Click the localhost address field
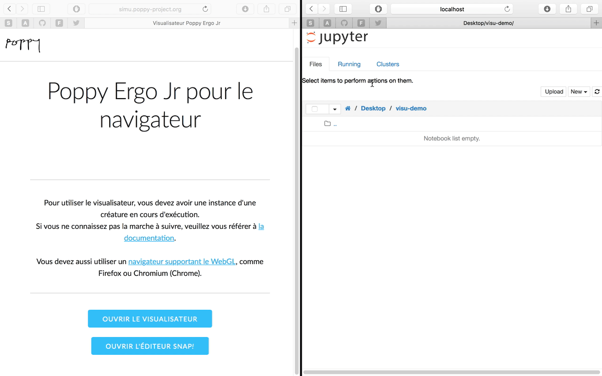 coord(452,9)
